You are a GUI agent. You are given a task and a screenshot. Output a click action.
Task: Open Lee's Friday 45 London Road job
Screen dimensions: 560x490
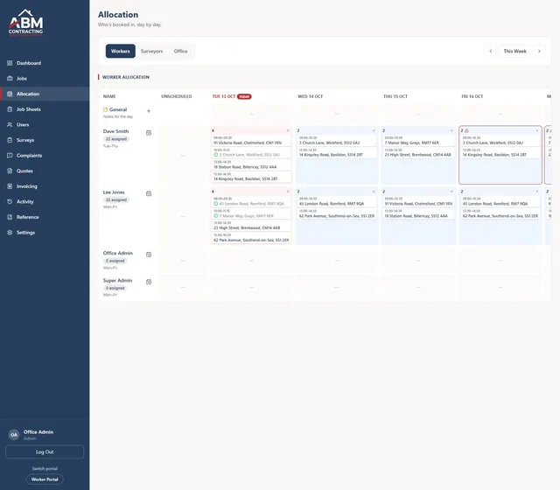coord(500,201)
